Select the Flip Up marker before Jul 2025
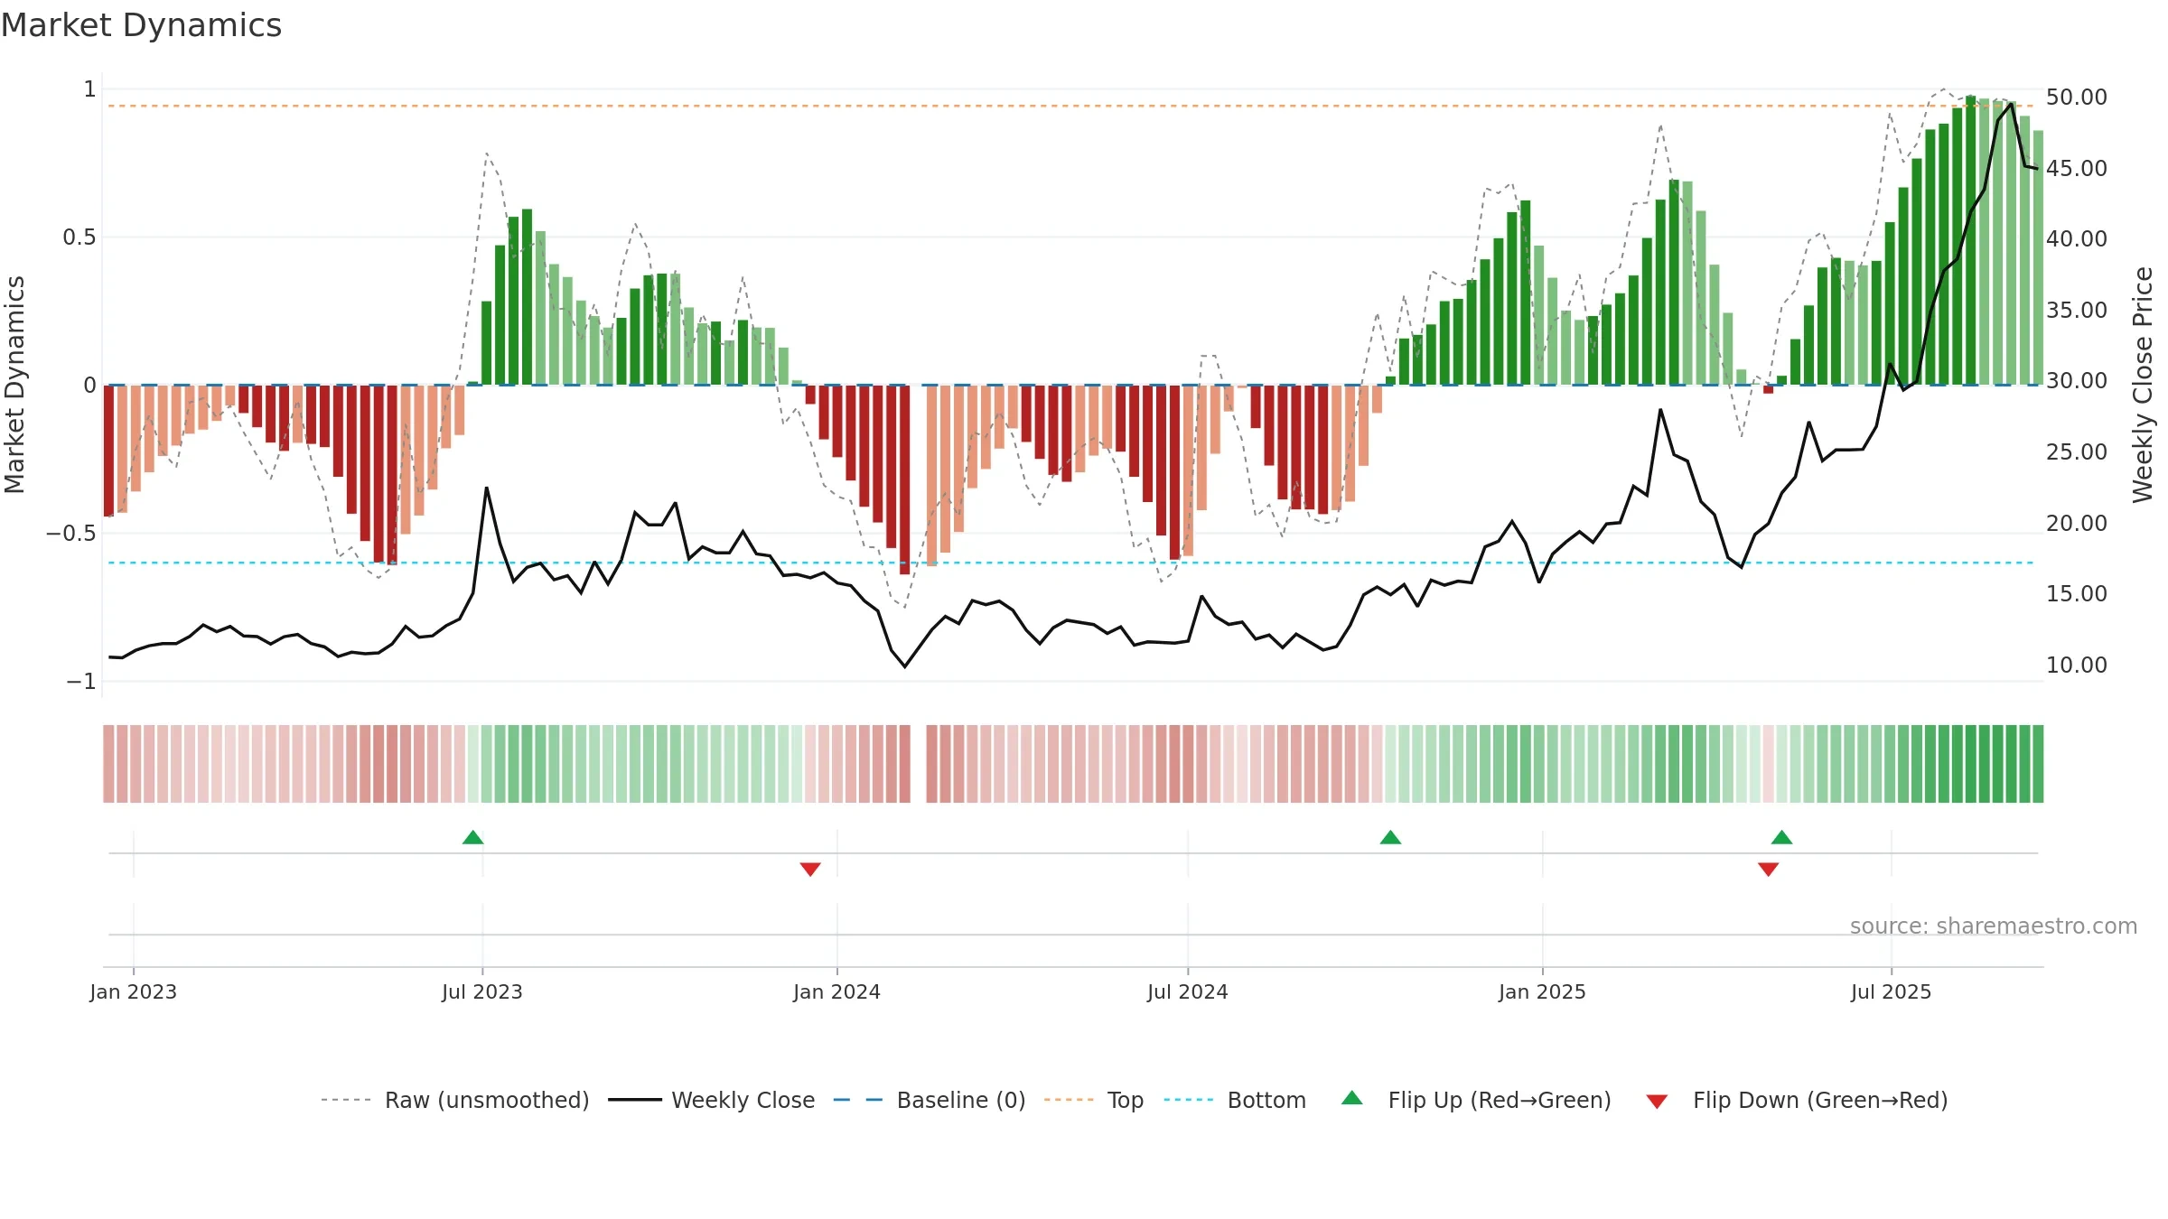2168x1219 pixels. pyautogui.click(x=1782, y=837)
